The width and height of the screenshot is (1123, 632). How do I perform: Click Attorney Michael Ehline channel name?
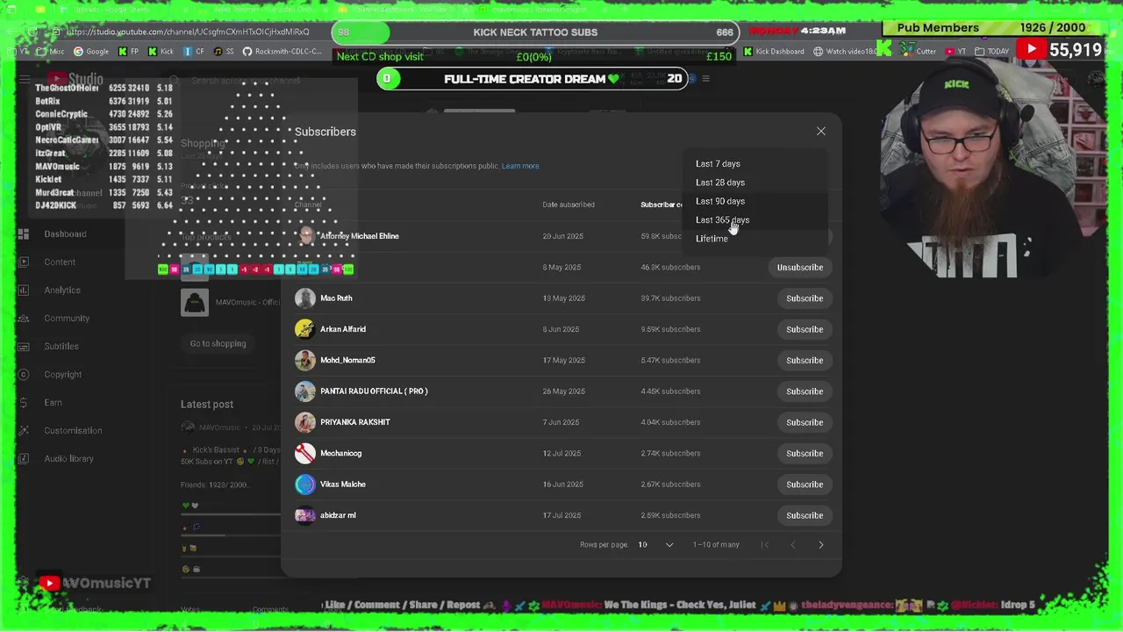[360, 236]
